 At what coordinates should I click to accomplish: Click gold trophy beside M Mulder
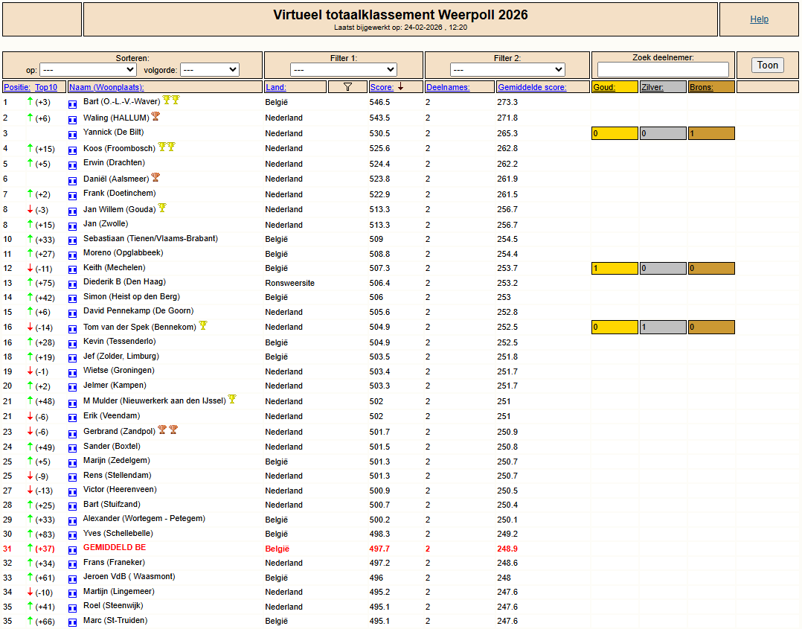tap(232, 400)
